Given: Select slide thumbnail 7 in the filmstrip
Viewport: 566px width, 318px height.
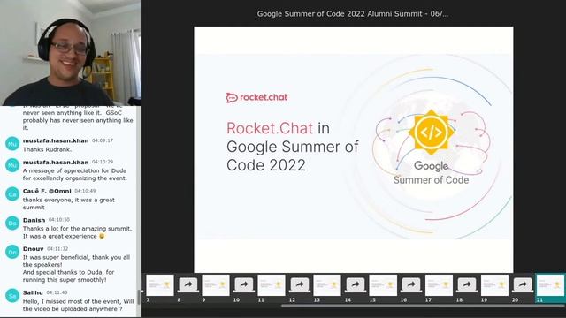Looking at the screenshot, I should (x=160, y=285).
